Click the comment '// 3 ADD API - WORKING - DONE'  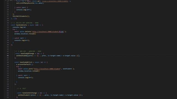point(28,51)
